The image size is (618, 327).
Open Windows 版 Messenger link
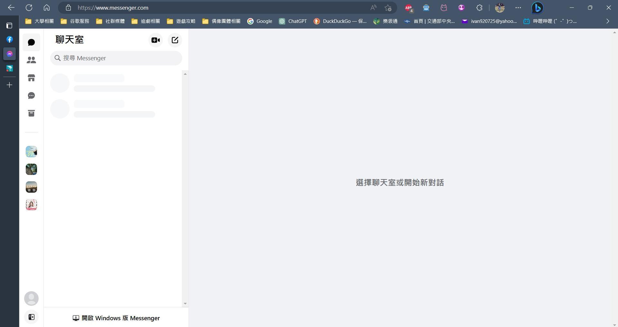coord(116,318)
